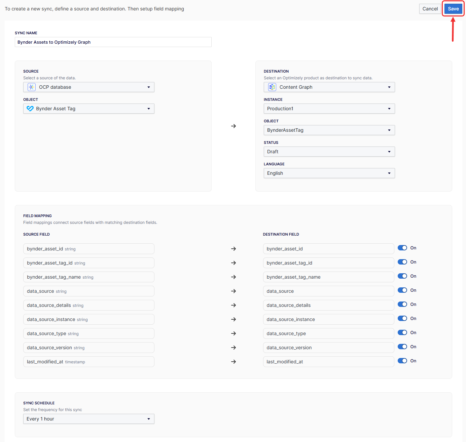Screen dimensions: 466x442
Task: Click source field last_modified_at timestamp
Action: click(x=89, y=362)
